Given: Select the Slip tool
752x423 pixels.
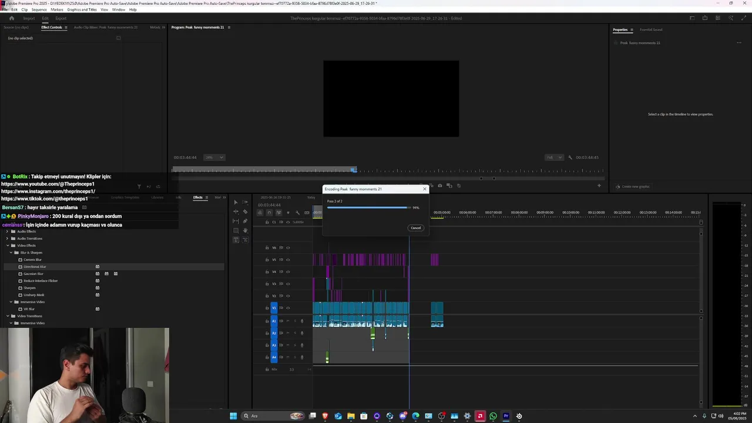Looking at the screenshot, I should 236,221.
